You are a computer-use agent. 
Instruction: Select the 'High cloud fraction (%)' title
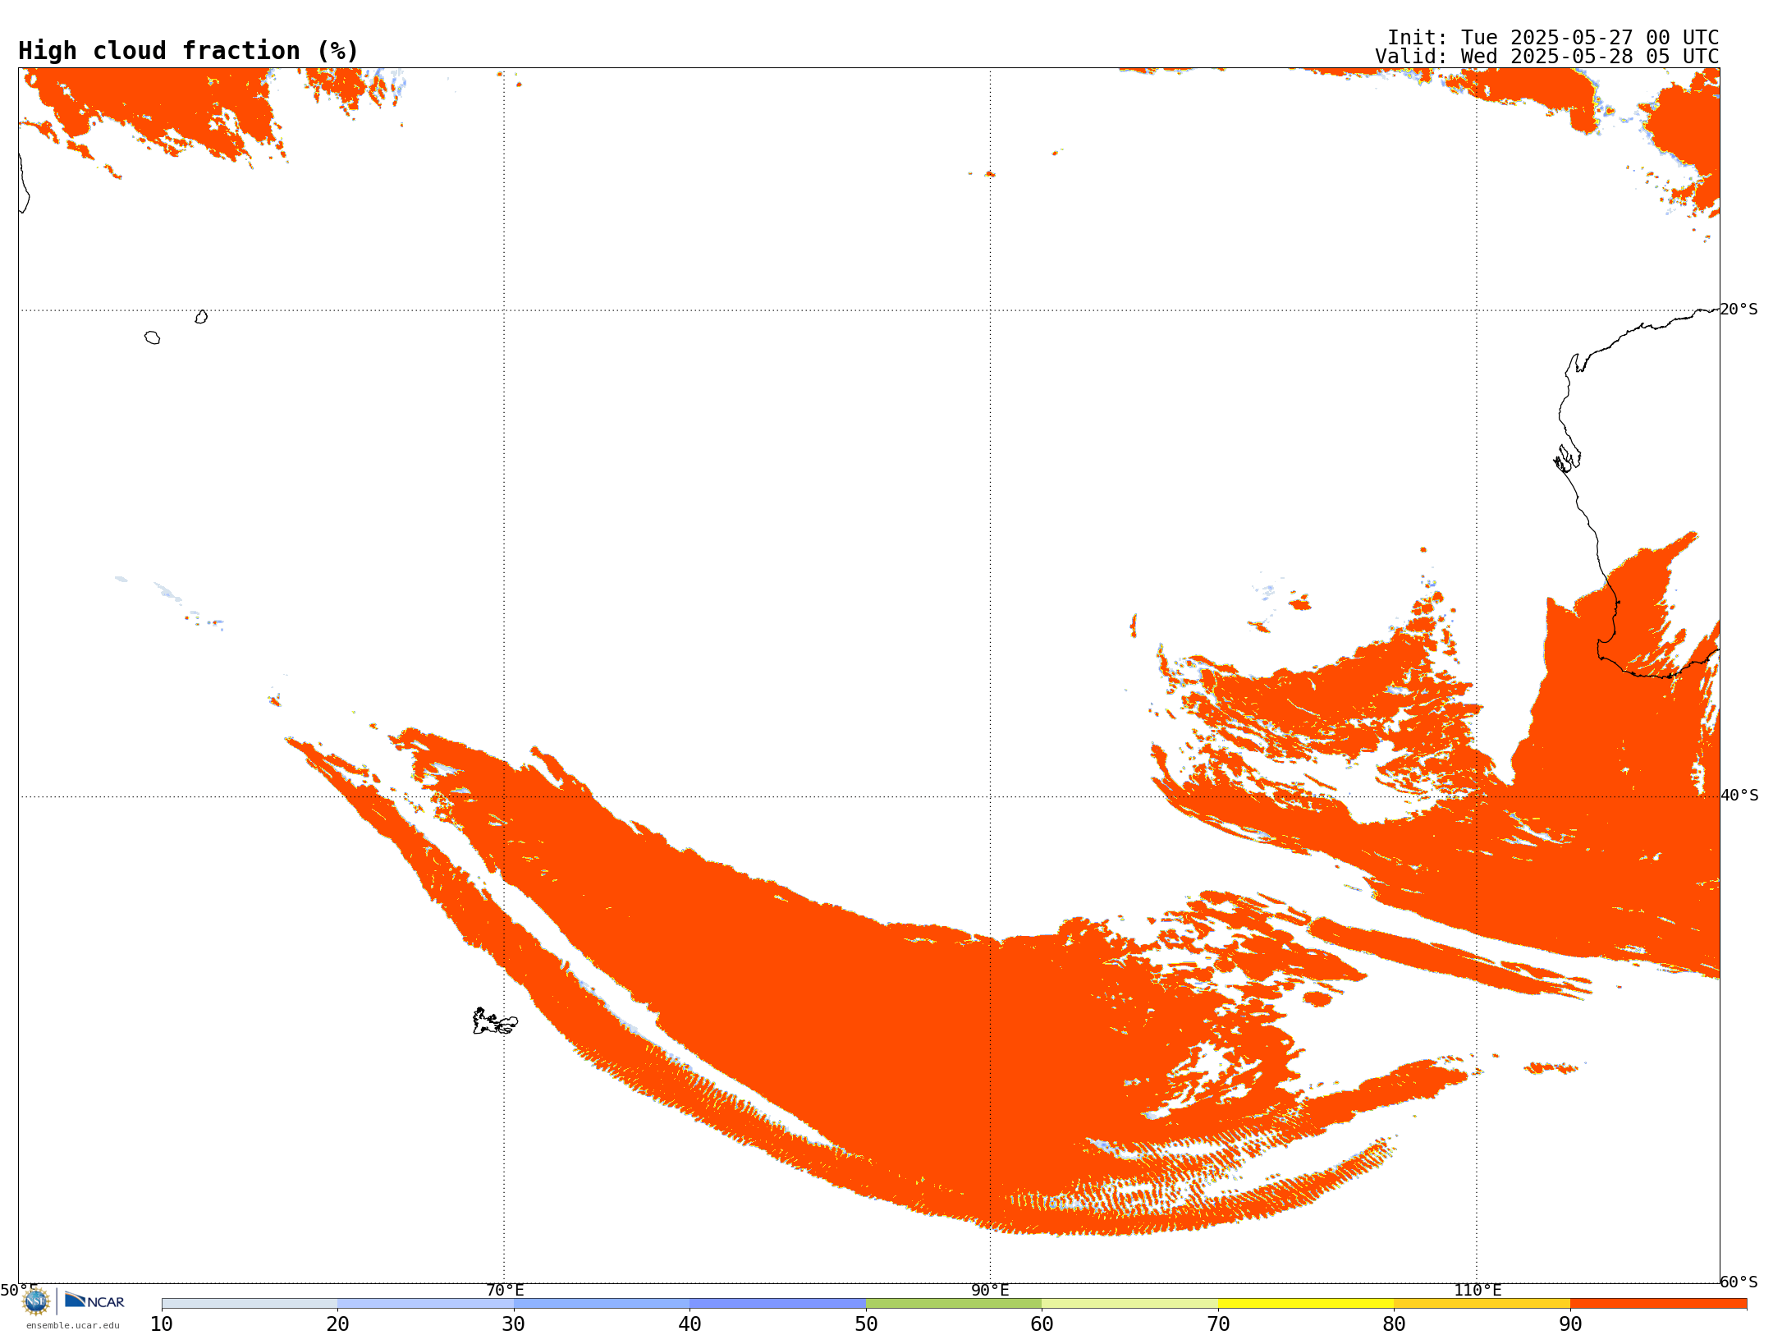click(188, 51)
